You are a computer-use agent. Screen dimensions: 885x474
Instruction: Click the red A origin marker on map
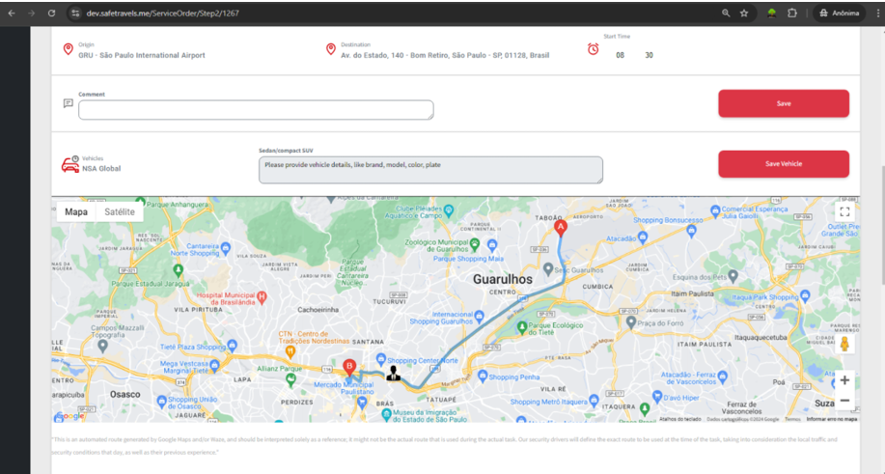[561, 228]
